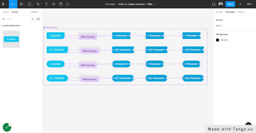Select the second-row Hovered variant with share icon
Viewport: 256px width, 133px height.
[123, 50]
